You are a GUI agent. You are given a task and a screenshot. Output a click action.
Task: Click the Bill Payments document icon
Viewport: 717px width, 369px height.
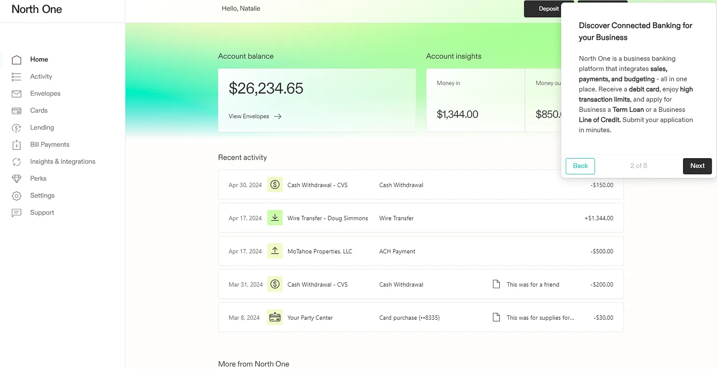point(16,145)
